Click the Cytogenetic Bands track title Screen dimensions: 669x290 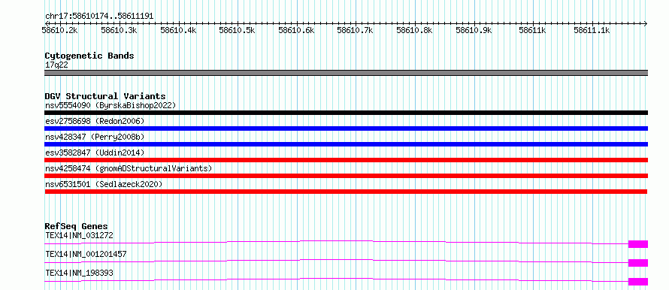89,56
